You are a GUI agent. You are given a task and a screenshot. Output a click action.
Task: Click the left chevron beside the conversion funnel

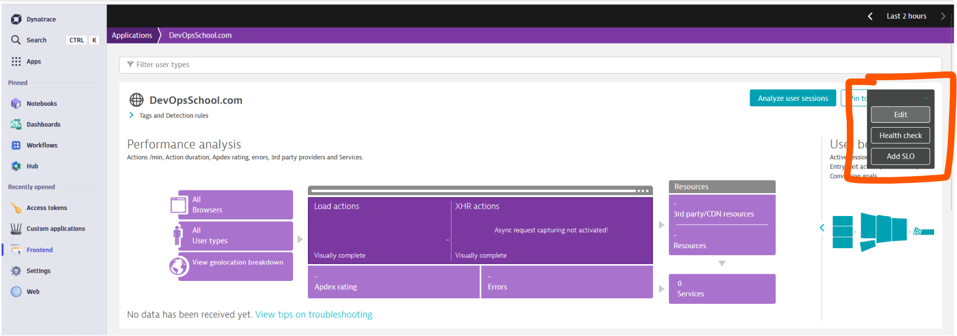click(822, 227)
